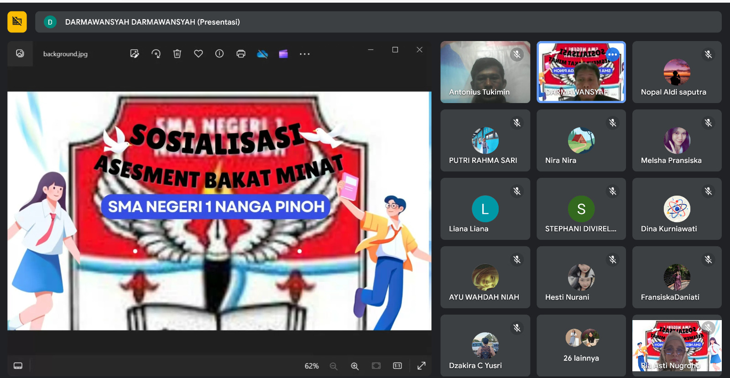Click the Edit image icon

135,54
